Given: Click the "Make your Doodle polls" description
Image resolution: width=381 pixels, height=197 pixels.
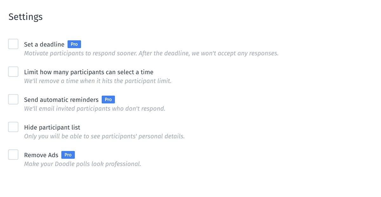Looking at the screenshot, I should pyautogui.click(x=83, y=164).
